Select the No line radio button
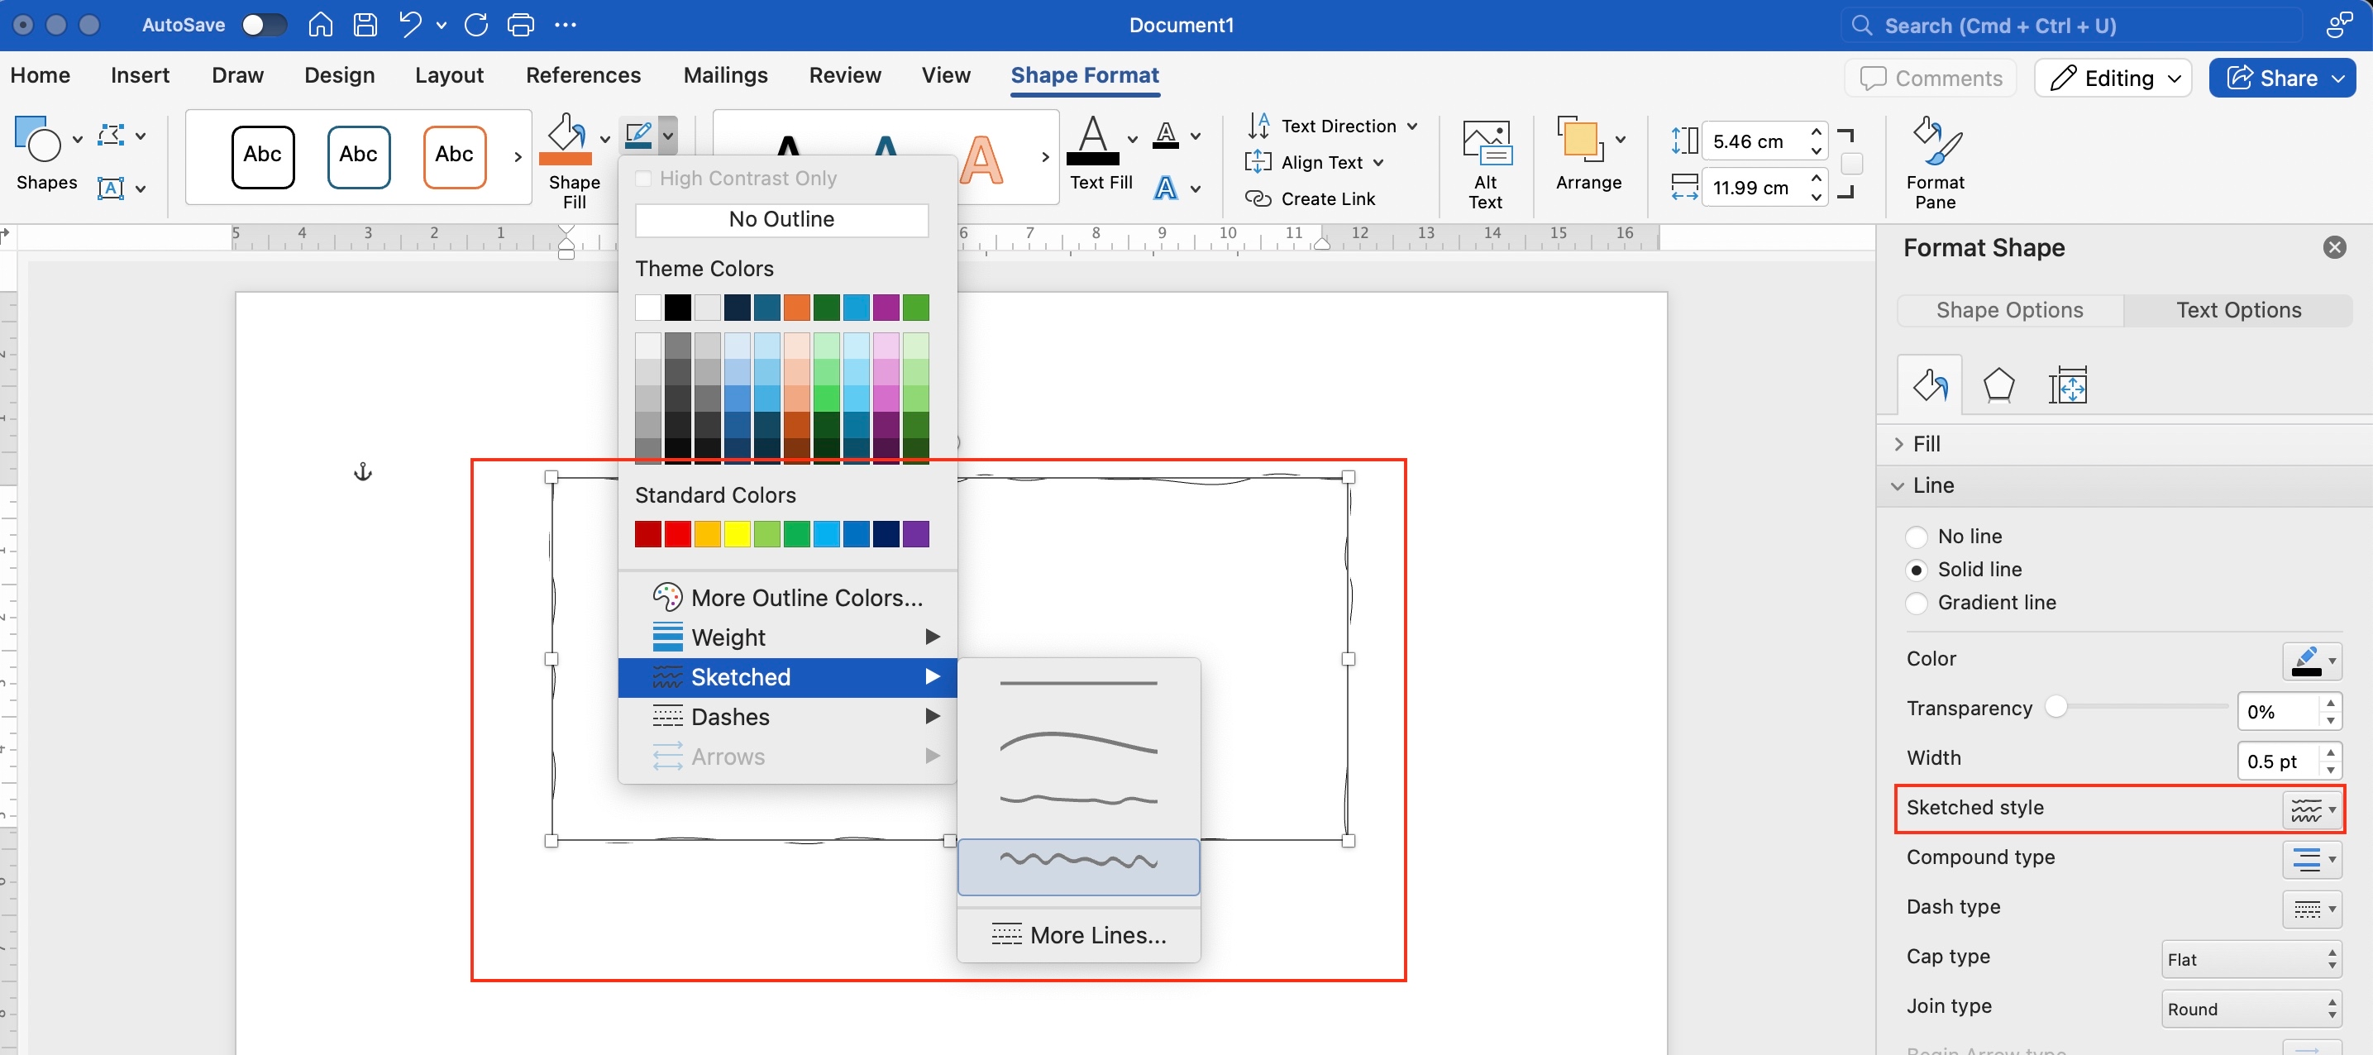The image size is (2373, 1055). [x=1916, y=537]
